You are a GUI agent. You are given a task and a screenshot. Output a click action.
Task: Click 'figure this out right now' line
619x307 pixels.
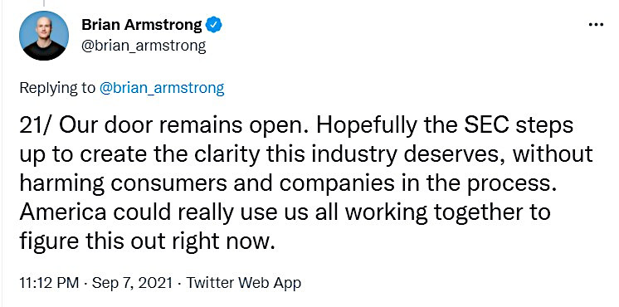[147, 242]
